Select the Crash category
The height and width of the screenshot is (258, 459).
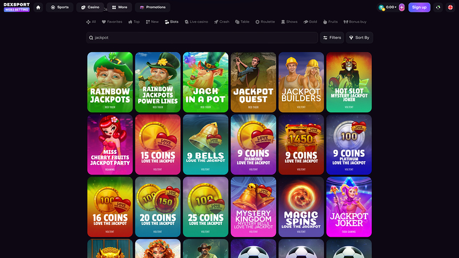pos(222,22)
